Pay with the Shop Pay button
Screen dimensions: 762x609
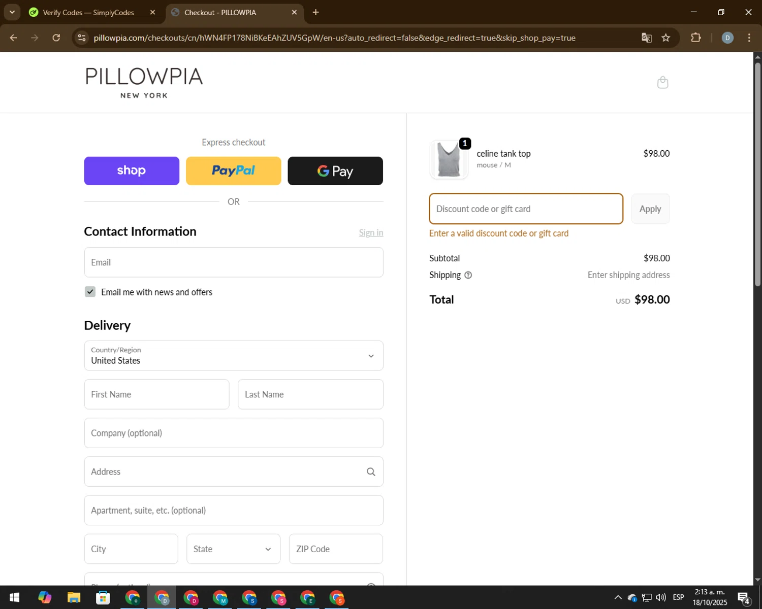pos(132,171)
